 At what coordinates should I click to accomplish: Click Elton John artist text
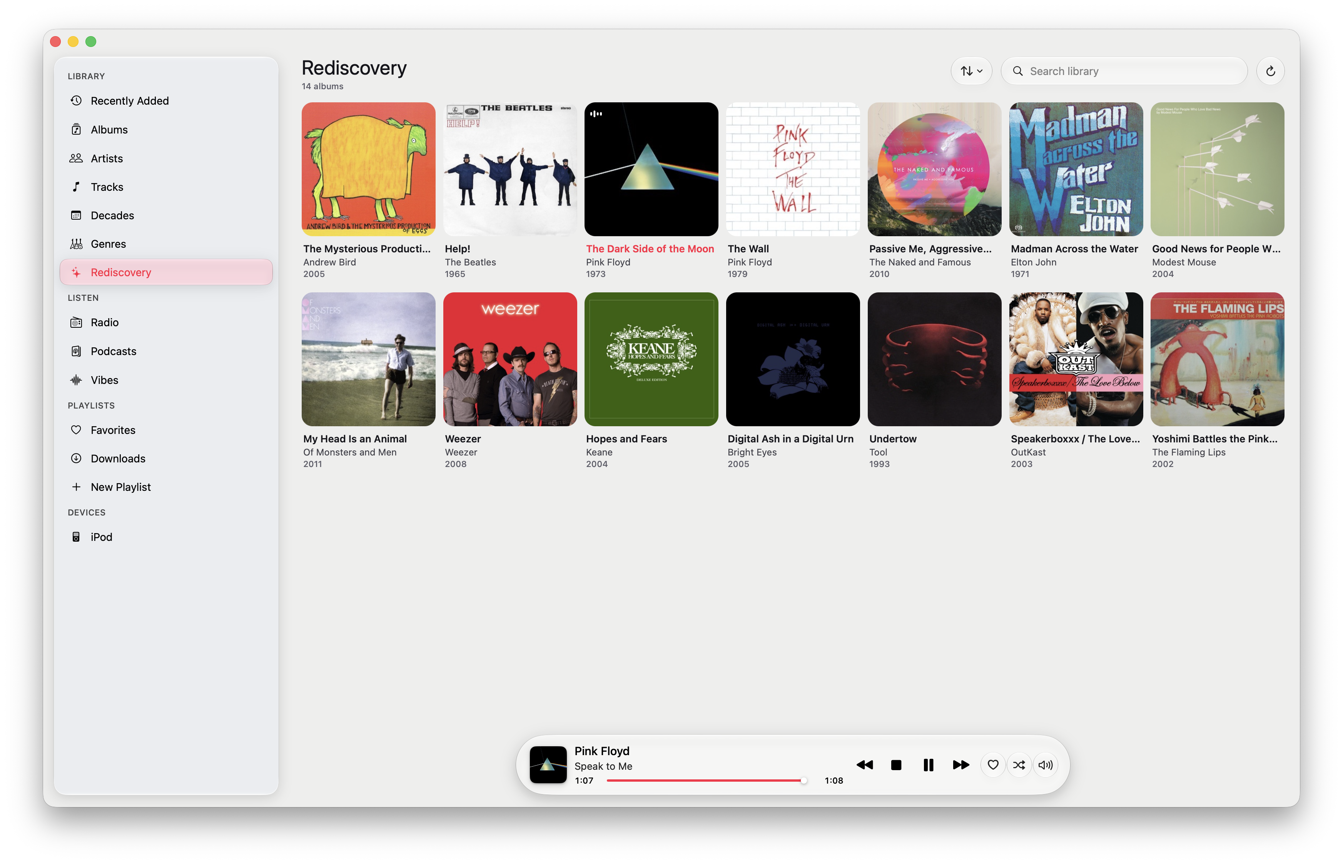click(1033, 262)
